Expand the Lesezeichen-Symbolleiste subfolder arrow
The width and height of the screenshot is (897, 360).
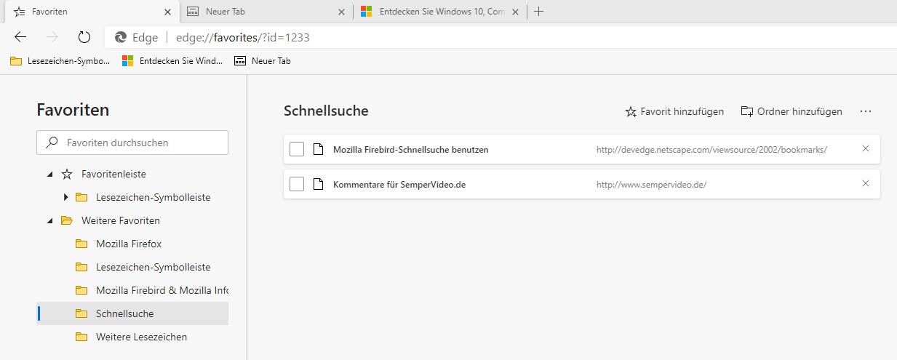(x=66, y=197)
